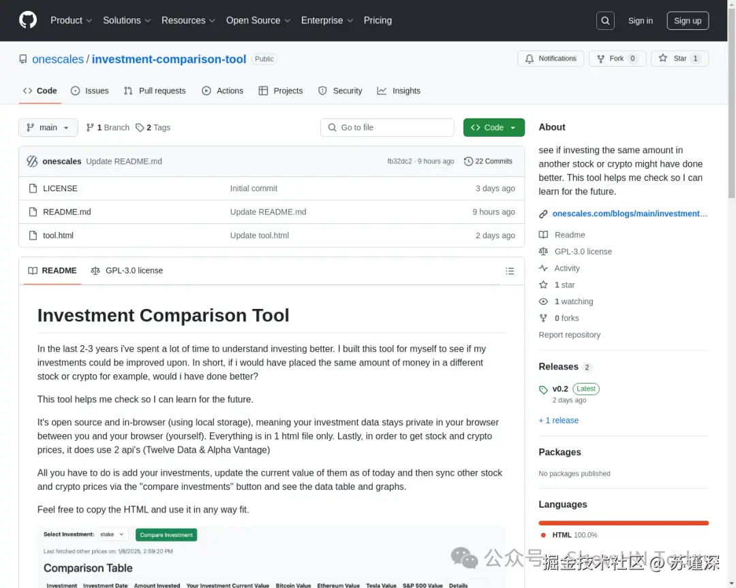Click the Notifications bell button
This screenshot has height=588, width=736.
pyautogui.click(x=551, y=59)
